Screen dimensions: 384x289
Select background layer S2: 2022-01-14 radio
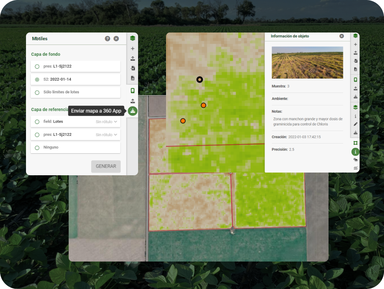point(37,79)
